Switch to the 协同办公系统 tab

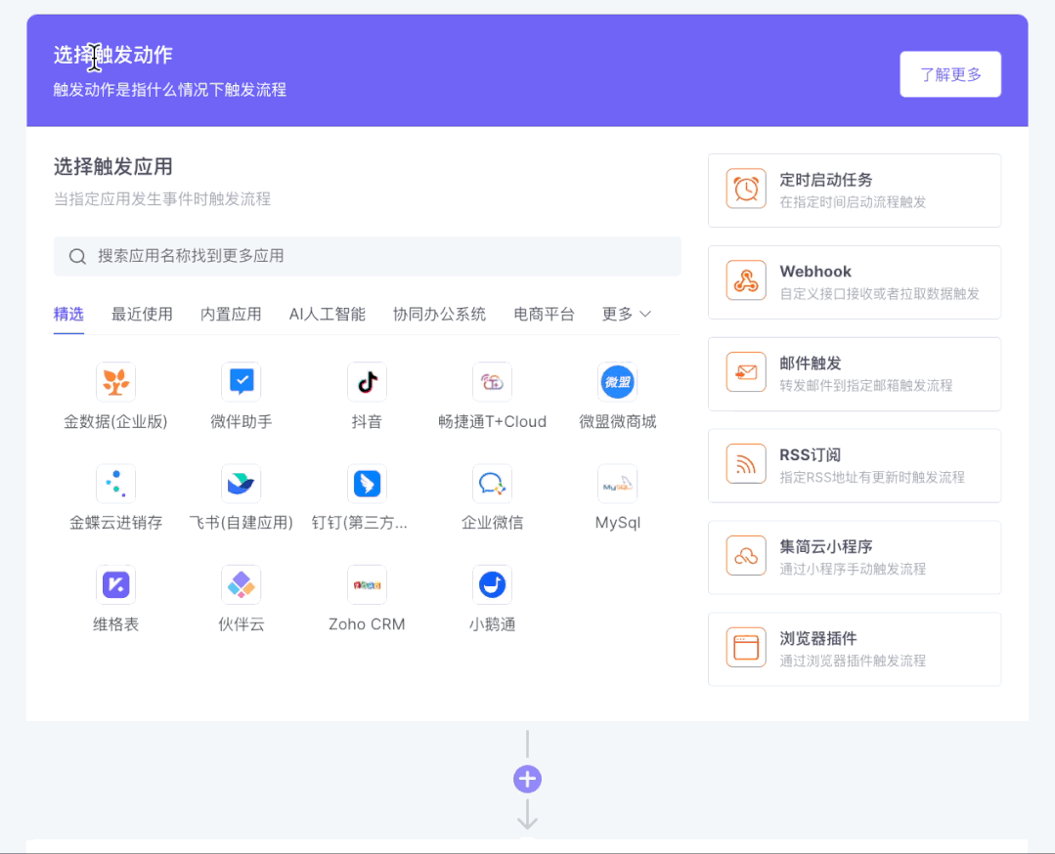click(x=439, y=314)
